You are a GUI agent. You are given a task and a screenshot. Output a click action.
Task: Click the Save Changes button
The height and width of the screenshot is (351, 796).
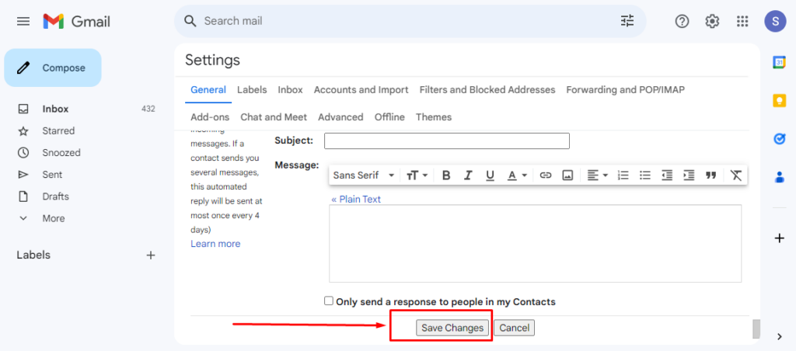pyautogui.click(x=452, y=328)
